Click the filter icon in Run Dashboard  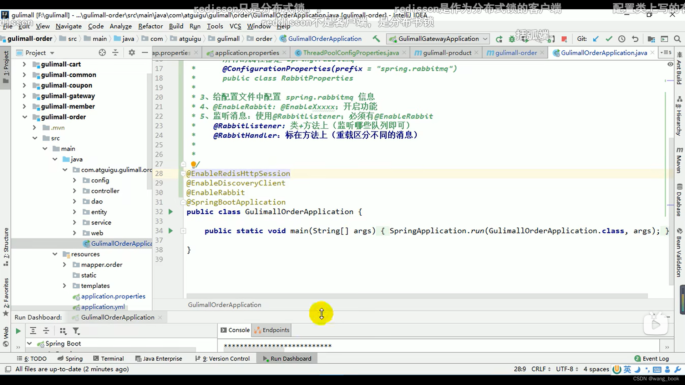coord(76,331)
